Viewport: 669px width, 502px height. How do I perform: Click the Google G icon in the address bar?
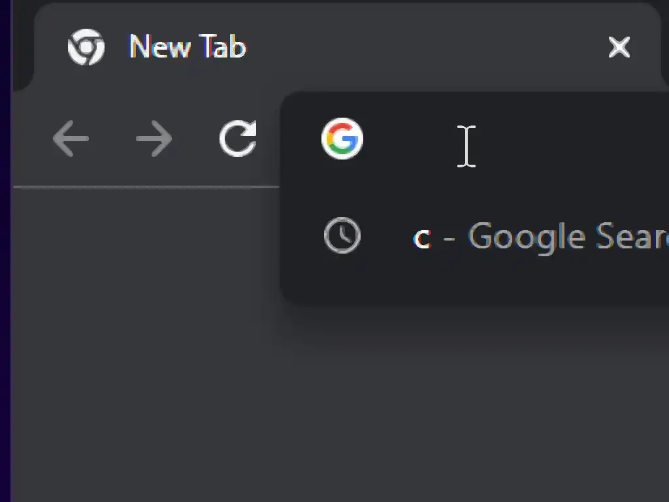(x=342, y=139)
